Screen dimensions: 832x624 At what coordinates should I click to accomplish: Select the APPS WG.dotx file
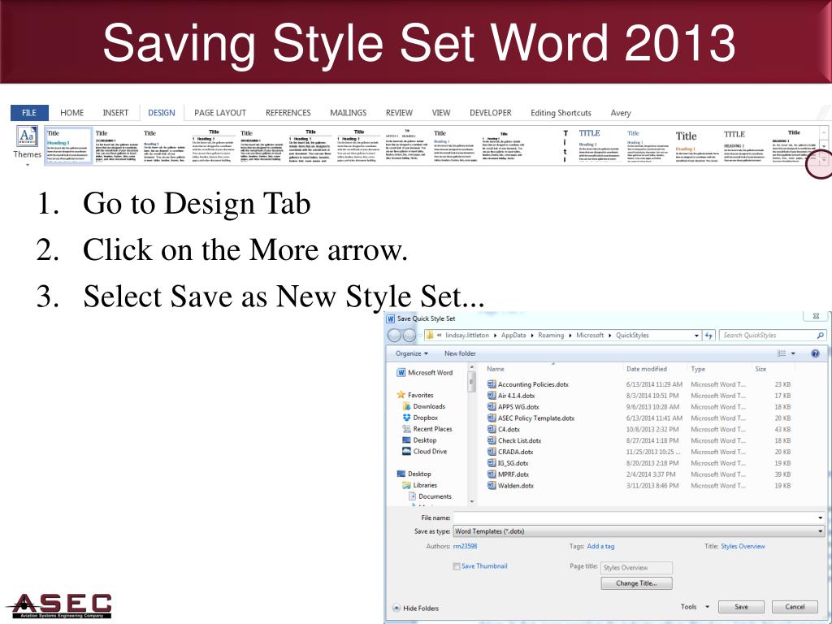513,406
